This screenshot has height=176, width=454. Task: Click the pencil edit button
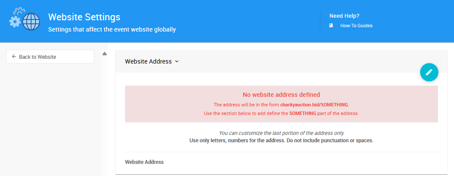(429, 72)
